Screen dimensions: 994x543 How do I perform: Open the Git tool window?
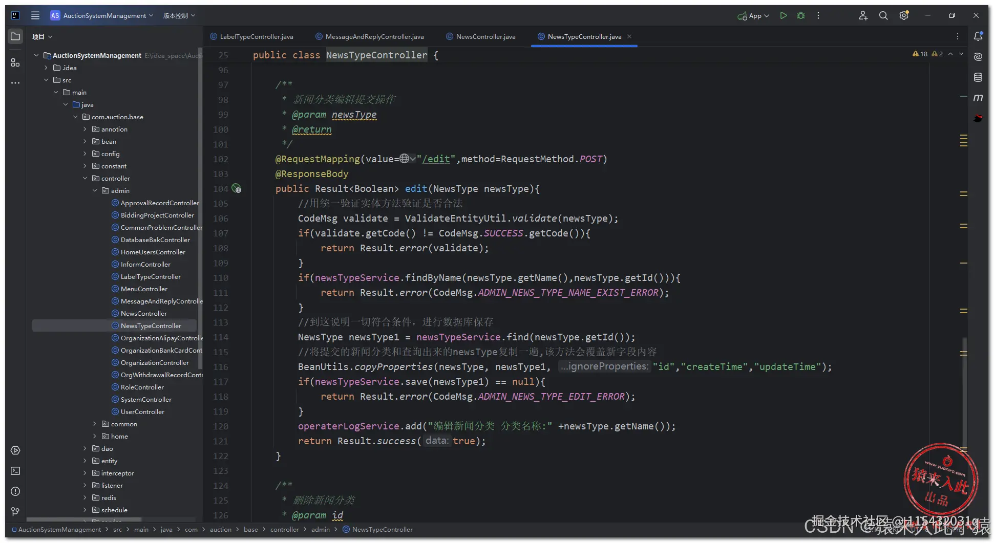click(x=15, y=511)
